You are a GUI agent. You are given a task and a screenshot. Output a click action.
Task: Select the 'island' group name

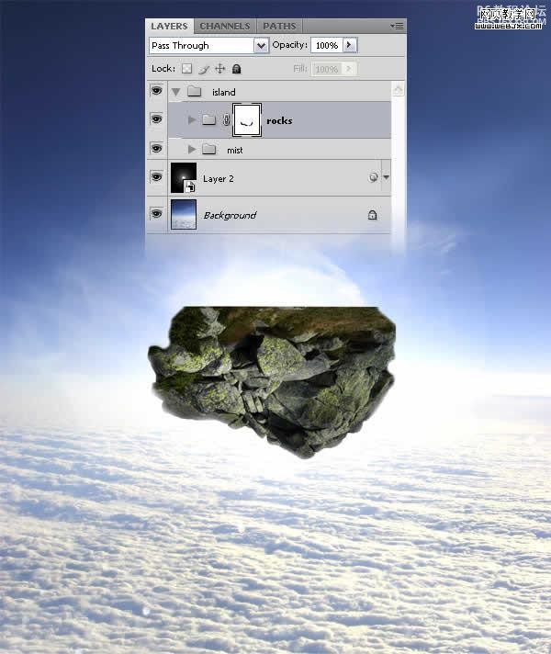223,92
